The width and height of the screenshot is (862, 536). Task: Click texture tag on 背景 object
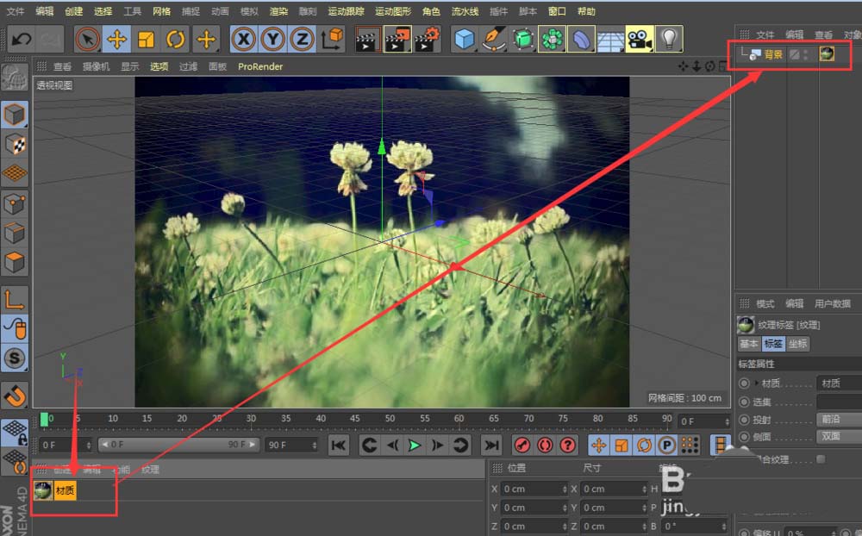pyautogui.click(x=827, y=54)
